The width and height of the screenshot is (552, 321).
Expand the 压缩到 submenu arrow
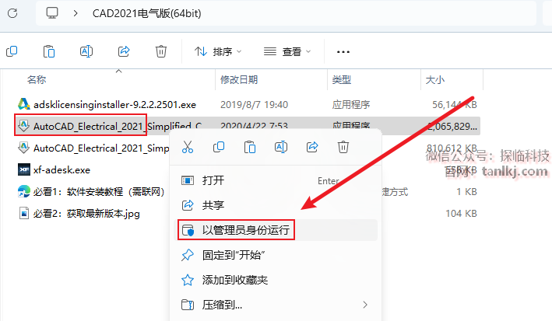point(365,305)
